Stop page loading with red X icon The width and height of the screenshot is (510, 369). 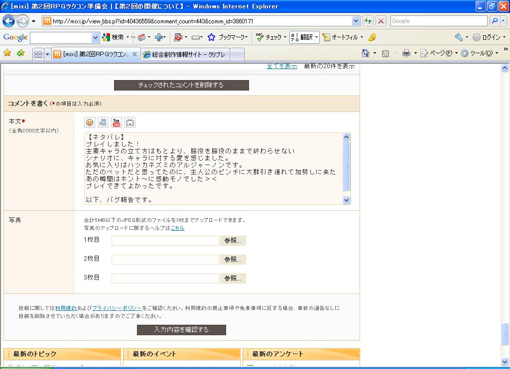381,21
